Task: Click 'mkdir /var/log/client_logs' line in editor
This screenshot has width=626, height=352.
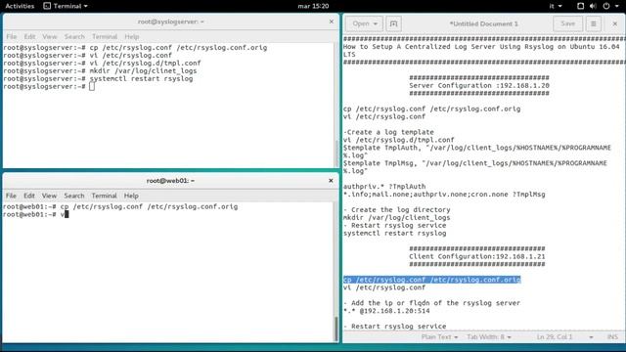Action: (x=396, y=217)
